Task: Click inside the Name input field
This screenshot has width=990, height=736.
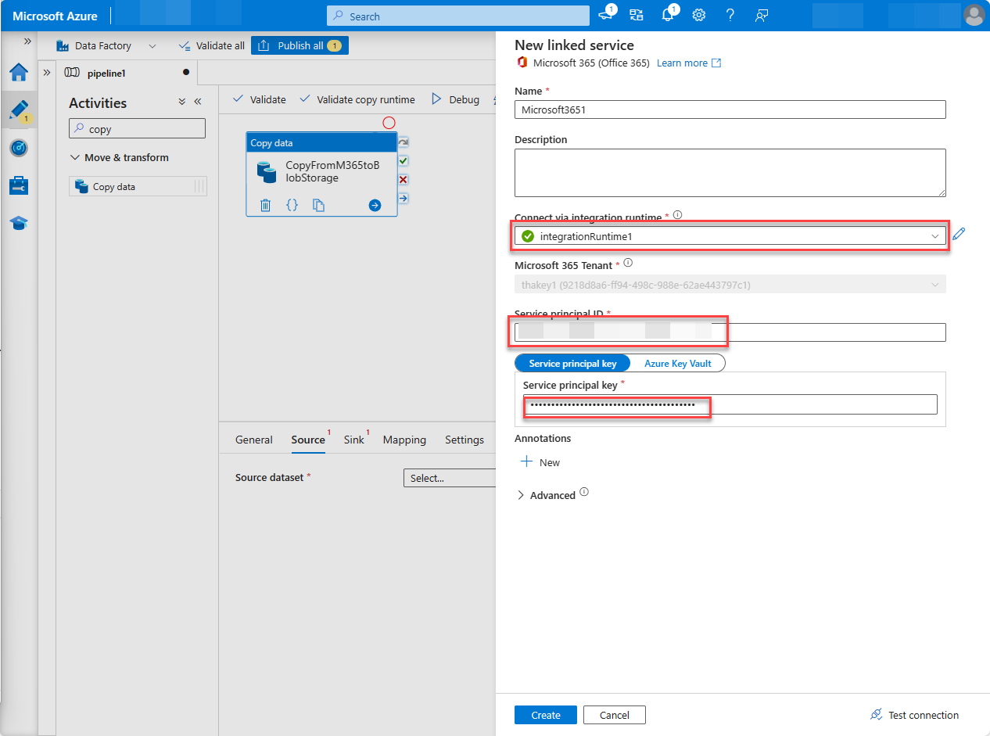Action: coord(730,110)
